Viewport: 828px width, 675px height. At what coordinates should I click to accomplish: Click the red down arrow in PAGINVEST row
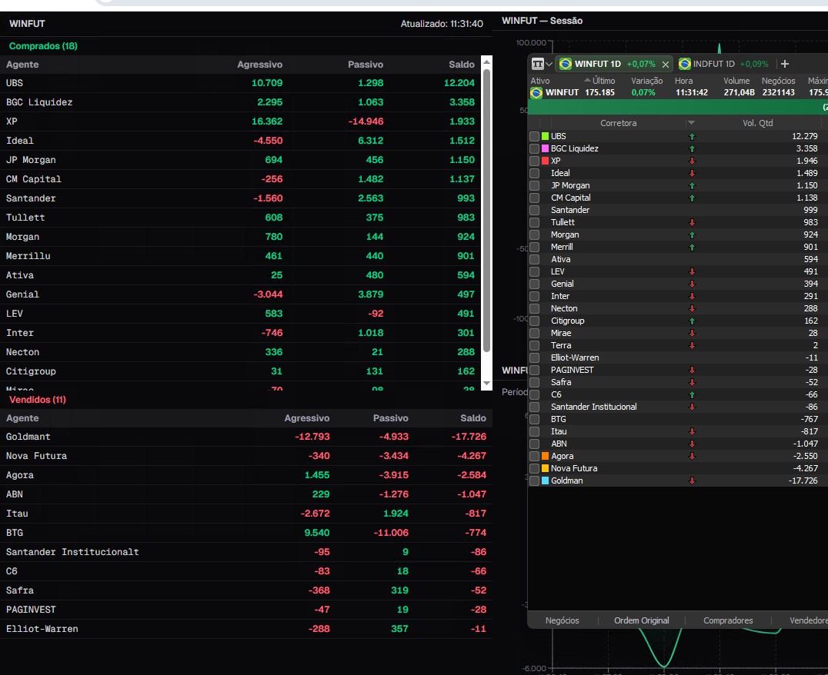click(x=692, y=370)
